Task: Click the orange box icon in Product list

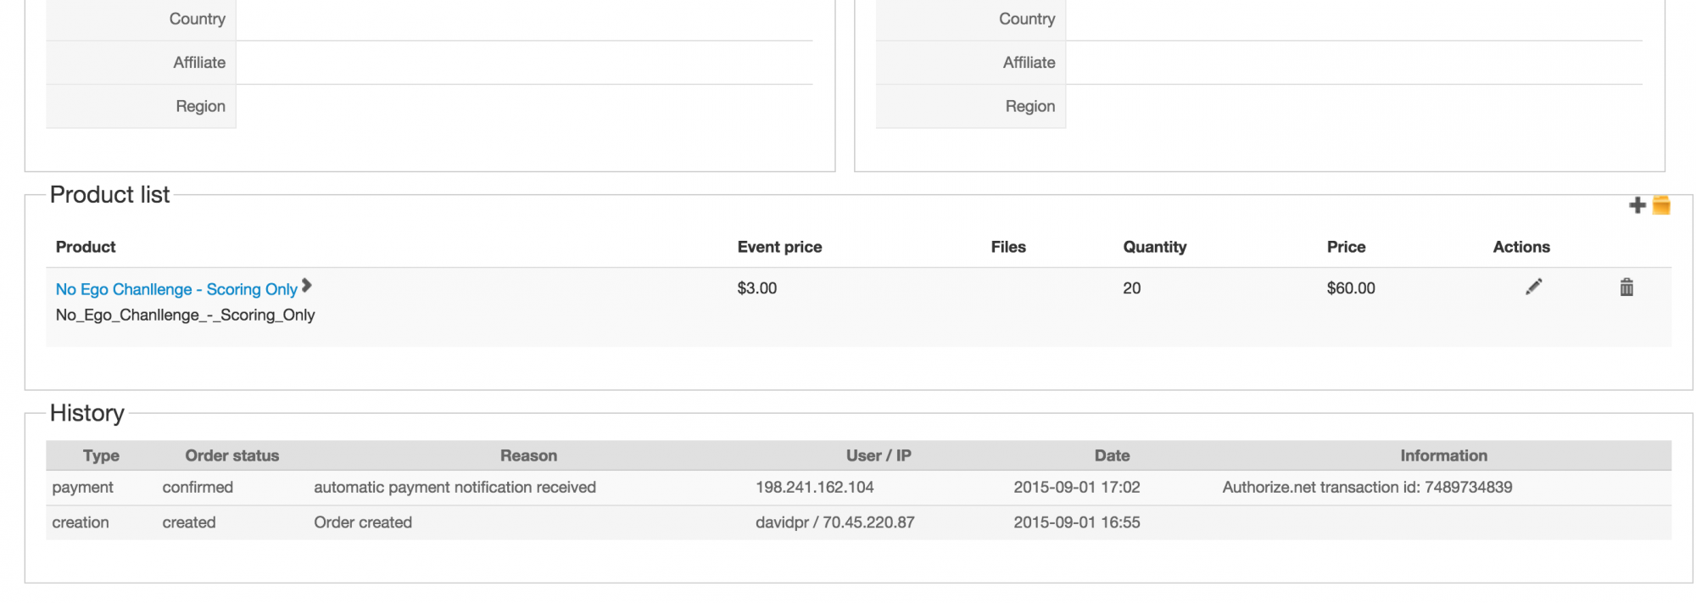Action: (x=1661, y=205)
